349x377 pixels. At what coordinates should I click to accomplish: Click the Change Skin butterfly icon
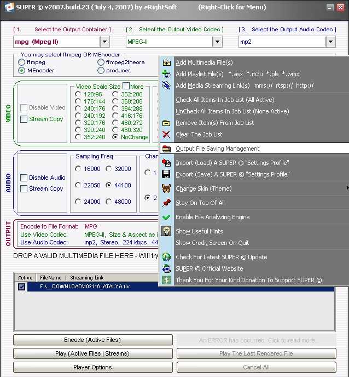(x=167, y=188)
